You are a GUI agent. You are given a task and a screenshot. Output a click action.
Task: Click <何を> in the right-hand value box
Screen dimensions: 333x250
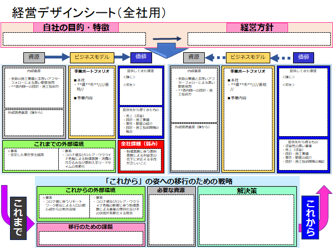click(x=289, y=85)
